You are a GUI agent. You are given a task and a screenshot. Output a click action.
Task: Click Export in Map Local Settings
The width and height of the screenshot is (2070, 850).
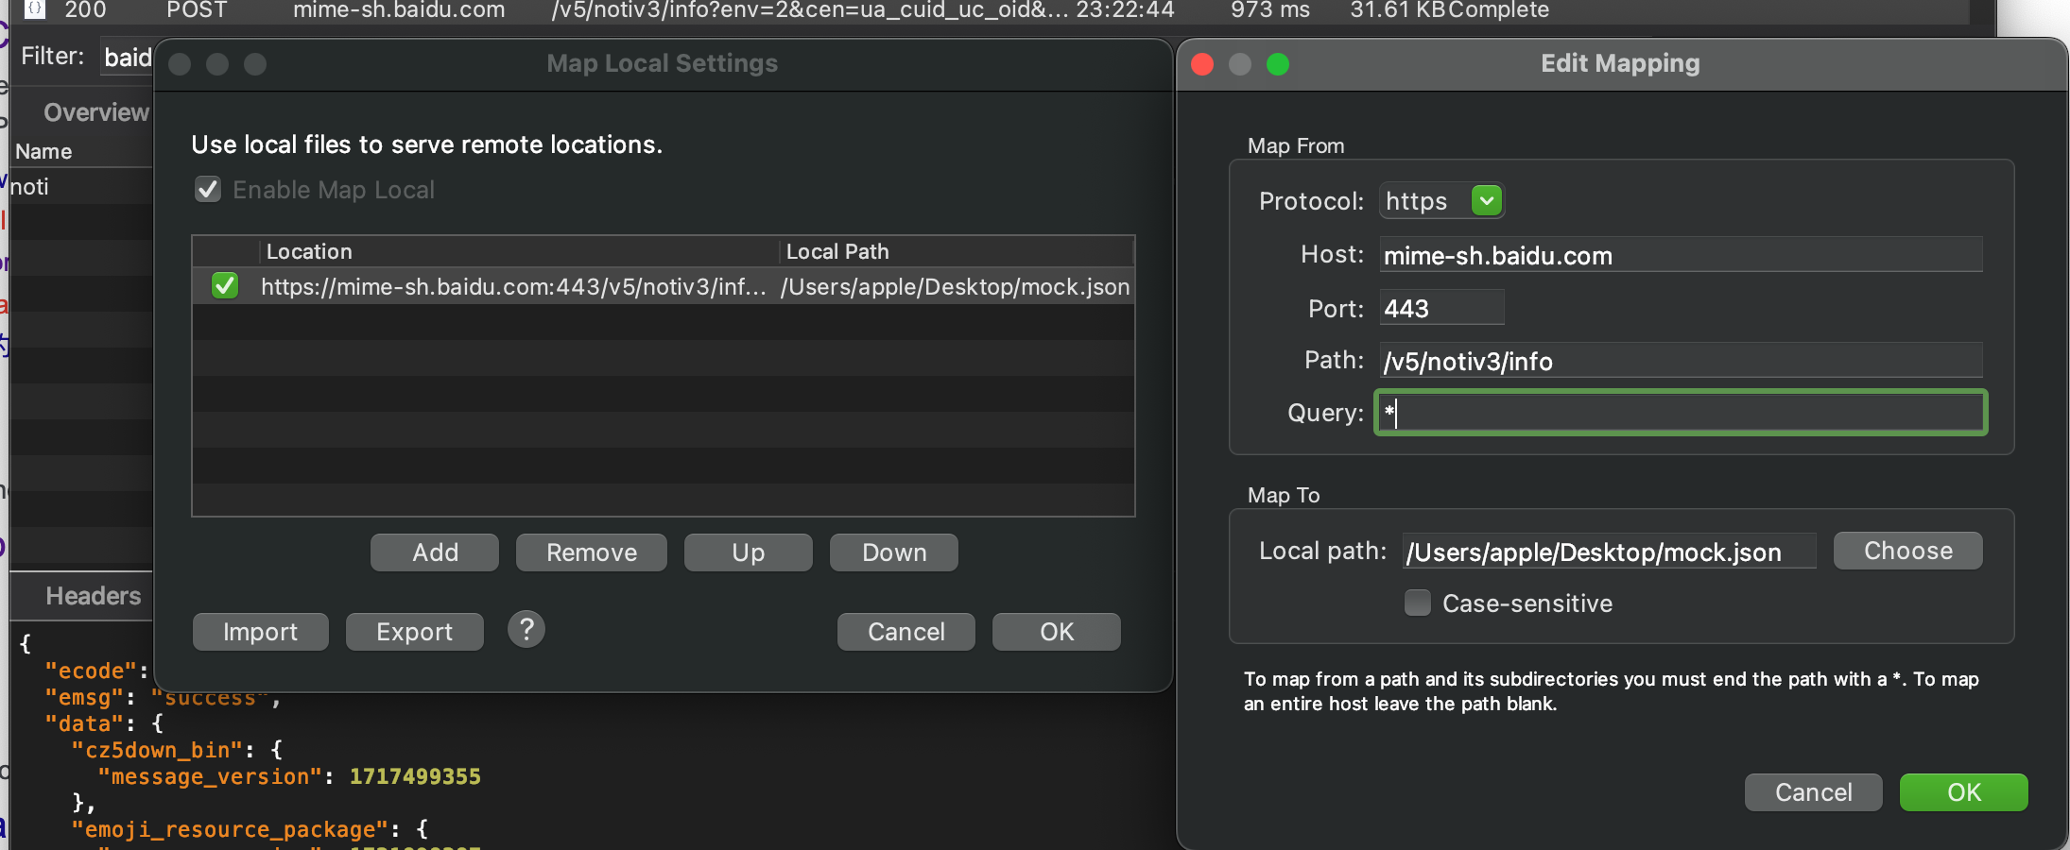[x=414, y=632]
